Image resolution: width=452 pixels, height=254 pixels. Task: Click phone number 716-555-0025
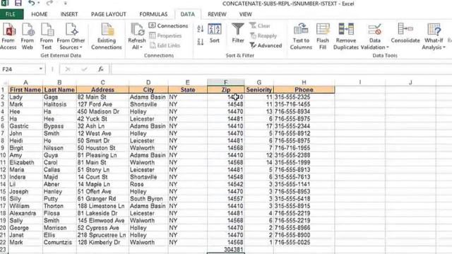coord(304,243)
